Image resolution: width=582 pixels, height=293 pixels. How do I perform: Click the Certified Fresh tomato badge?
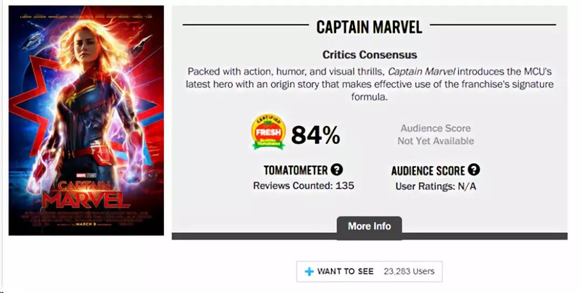coord(268,133)
